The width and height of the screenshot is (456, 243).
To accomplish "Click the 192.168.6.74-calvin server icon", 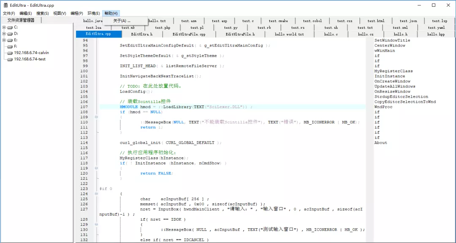I will [x=10, y=53].
